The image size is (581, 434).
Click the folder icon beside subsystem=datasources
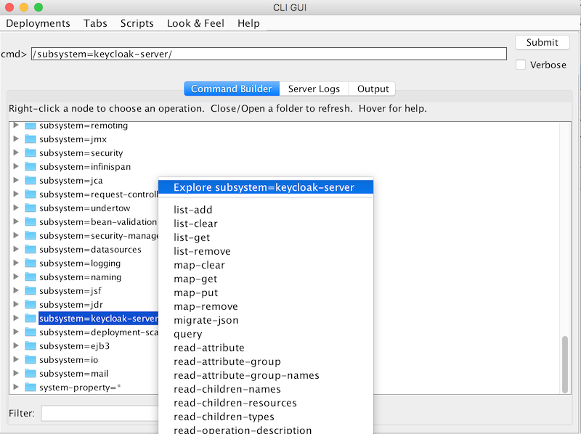[31, 250]
